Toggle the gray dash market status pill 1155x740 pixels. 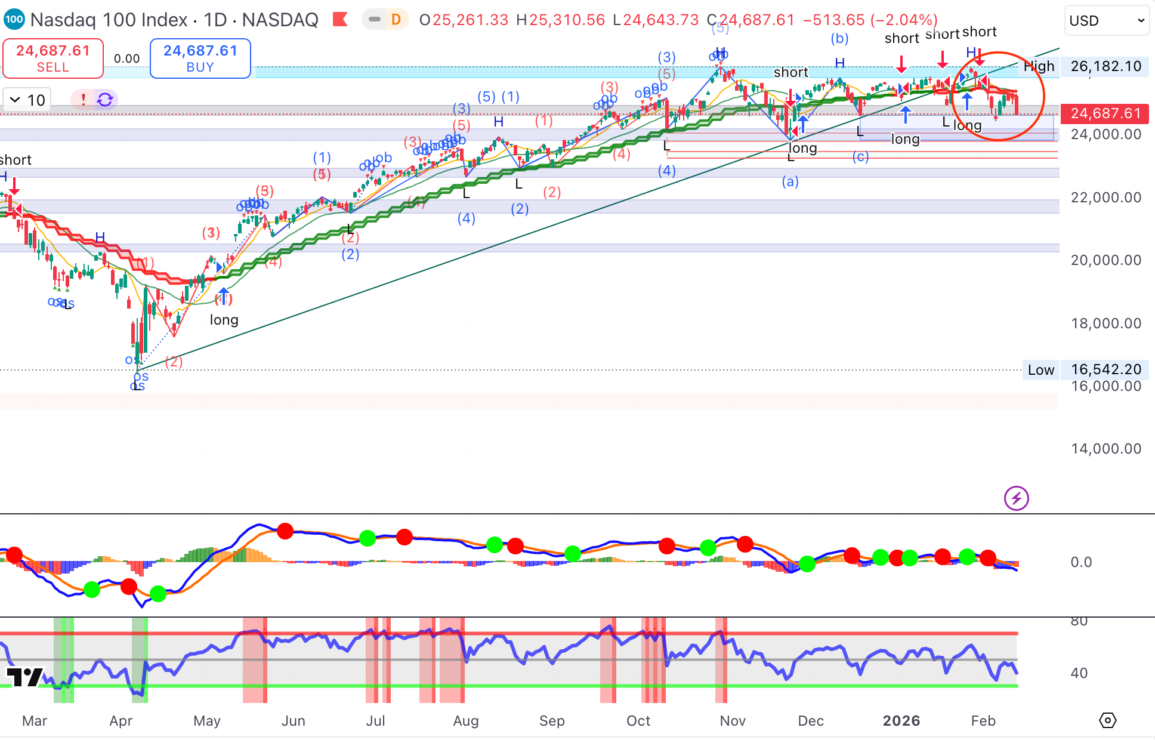pyautogui.click(x=375, y=20)
